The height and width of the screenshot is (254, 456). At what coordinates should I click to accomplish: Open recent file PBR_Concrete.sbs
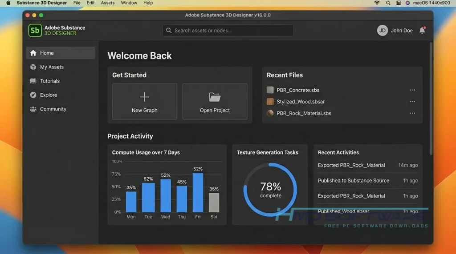[x=298, y=90]
